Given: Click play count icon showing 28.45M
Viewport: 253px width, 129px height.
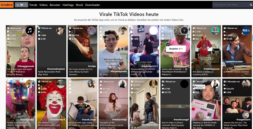Looking at the screenshot, I should [x=132, y=85].
